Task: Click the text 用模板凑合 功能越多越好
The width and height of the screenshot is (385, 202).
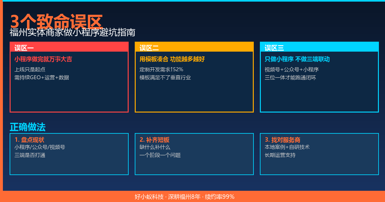Action: point(172,59)
